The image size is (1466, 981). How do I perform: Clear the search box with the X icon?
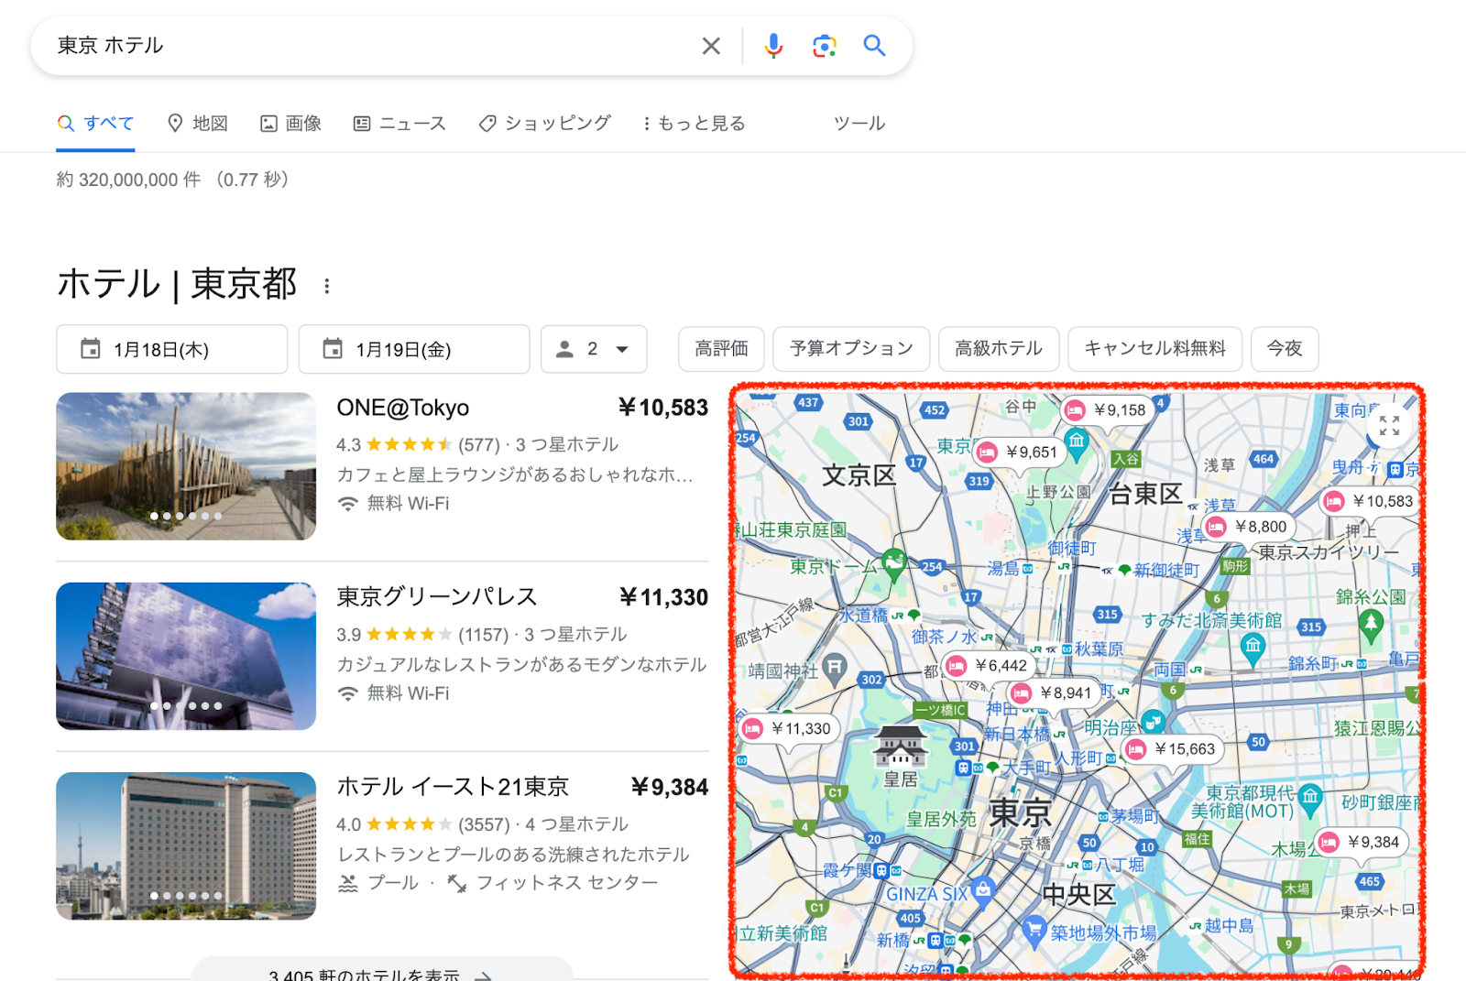click(x=711, y=46)
